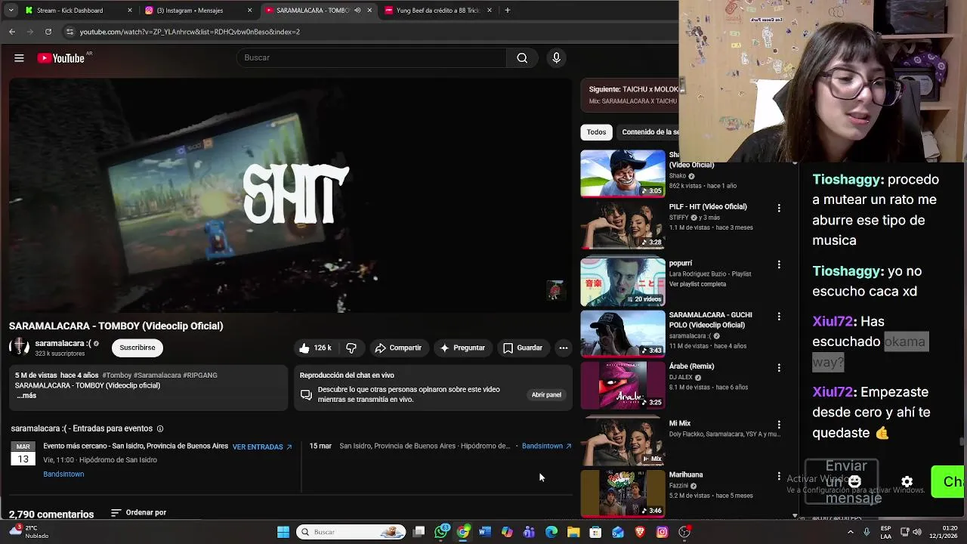Click the #Tomboy hashtag link

(x=117, y=376)
